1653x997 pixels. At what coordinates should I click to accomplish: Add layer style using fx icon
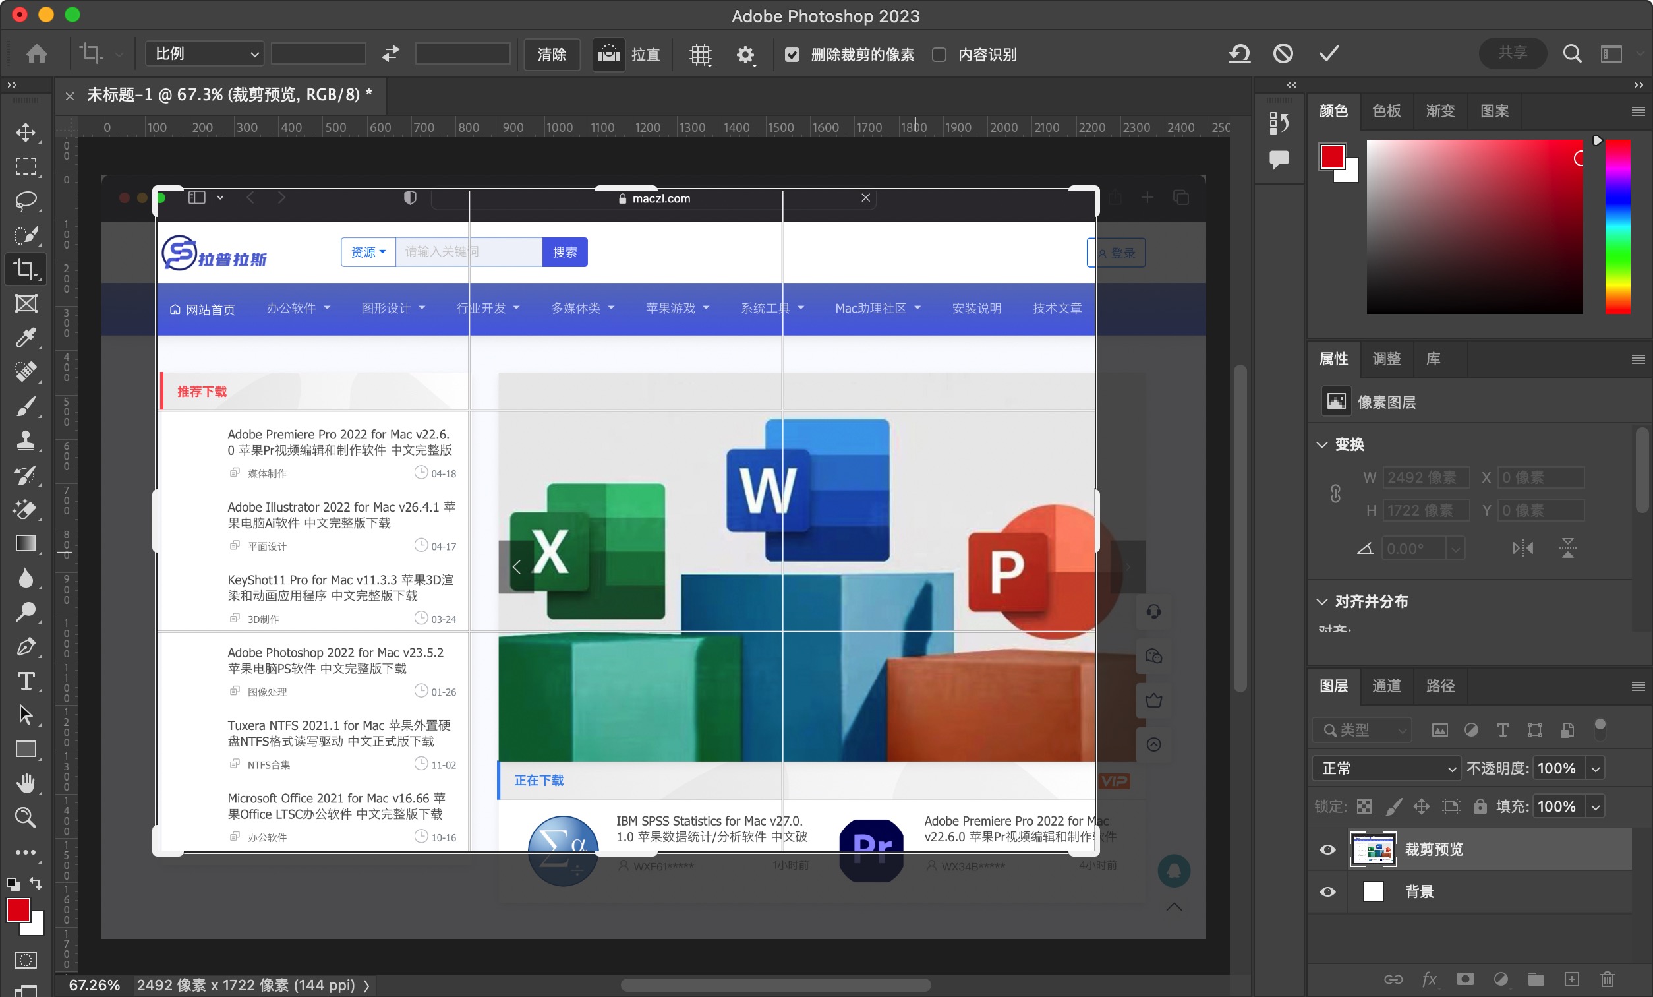1429,979
